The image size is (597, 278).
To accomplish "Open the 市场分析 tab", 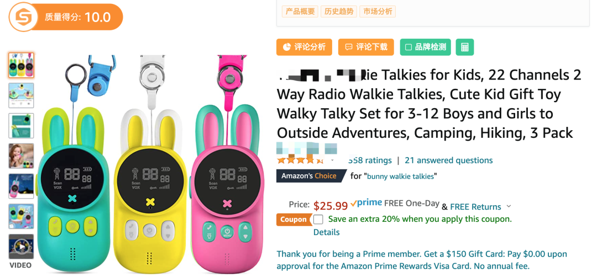I will (x=378, y=12).
